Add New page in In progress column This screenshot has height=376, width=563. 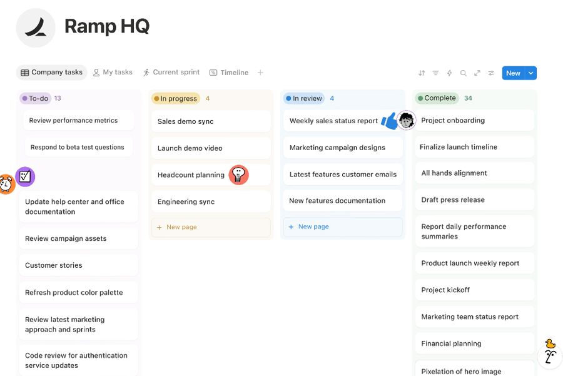point(211,227)
